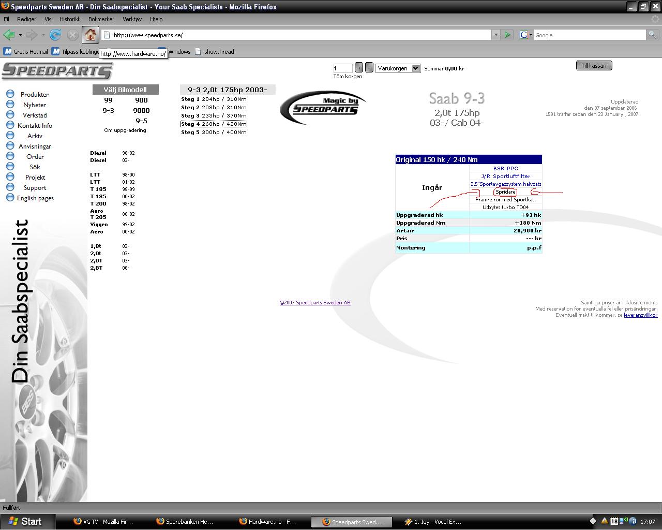Screen dimensions: 662x530
Task: Open the BSR PPC item link
Action: pos(505,169)
